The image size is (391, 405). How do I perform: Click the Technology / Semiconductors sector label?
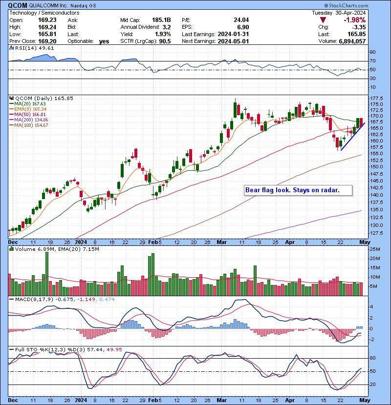click(44, 13)
